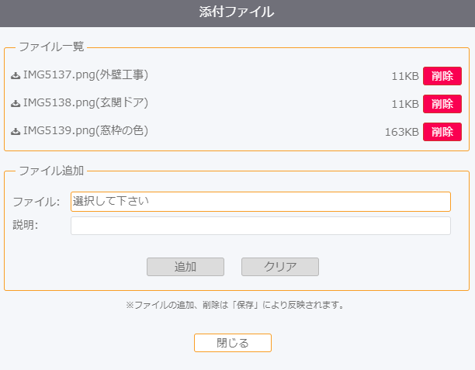This screenshot has width=475, height=370.
Task: Delete IMG5139.png with its 削除 button
Action: 442,132
